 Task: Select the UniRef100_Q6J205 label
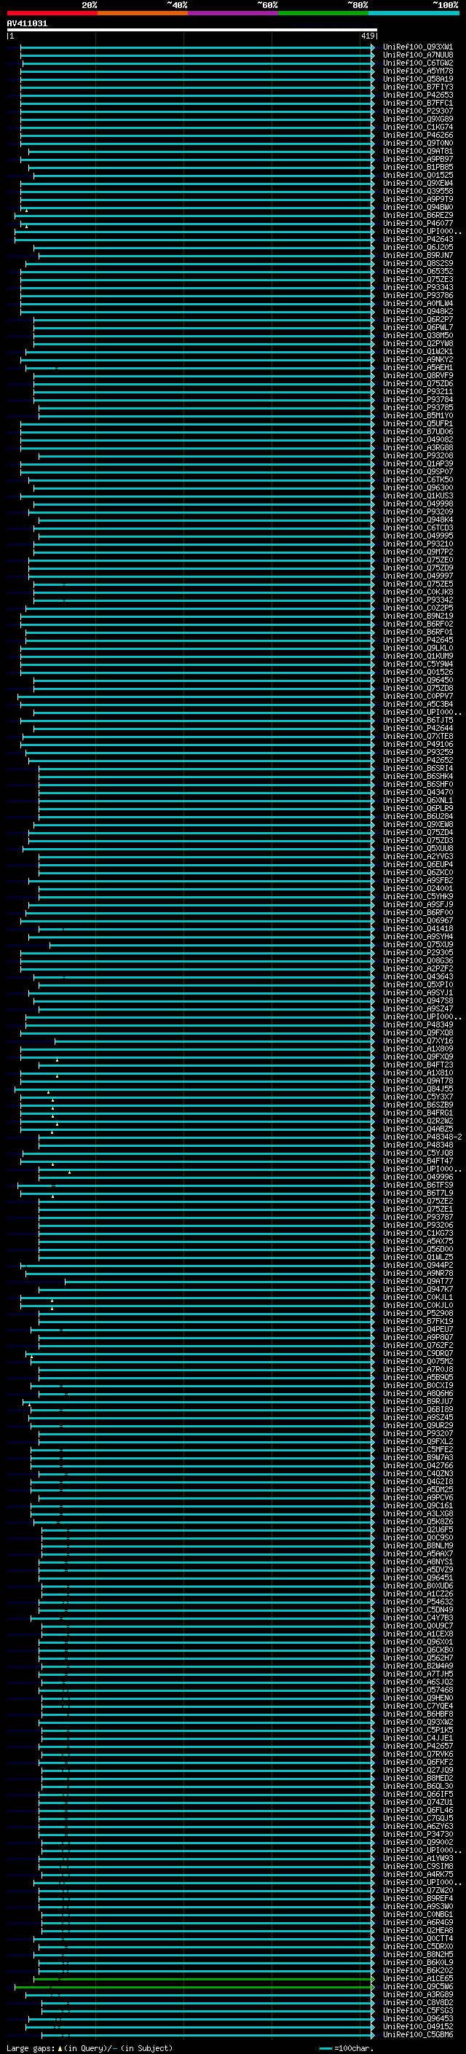click(418, 247)
